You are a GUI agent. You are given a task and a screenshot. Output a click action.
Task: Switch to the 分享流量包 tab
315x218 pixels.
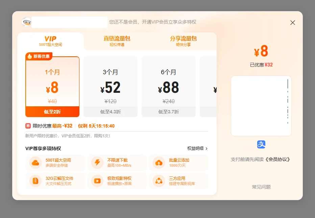tap(183, 40)
